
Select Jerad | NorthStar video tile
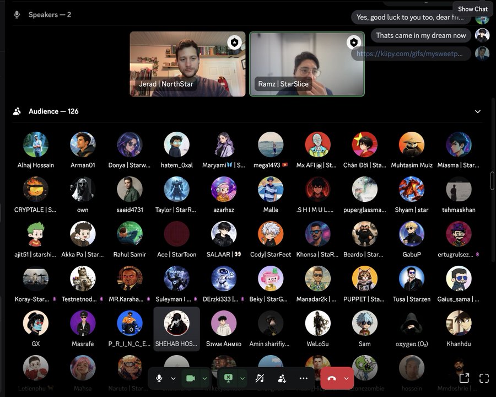187,64
